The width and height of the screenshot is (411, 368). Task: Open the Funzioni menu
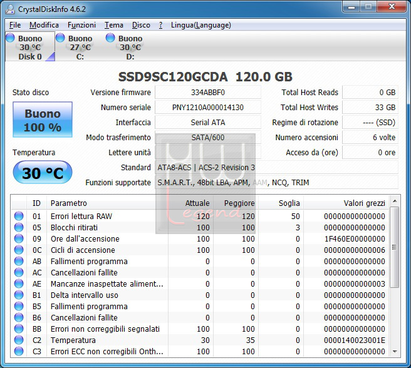pyautogui.click(x=81, y=25)
